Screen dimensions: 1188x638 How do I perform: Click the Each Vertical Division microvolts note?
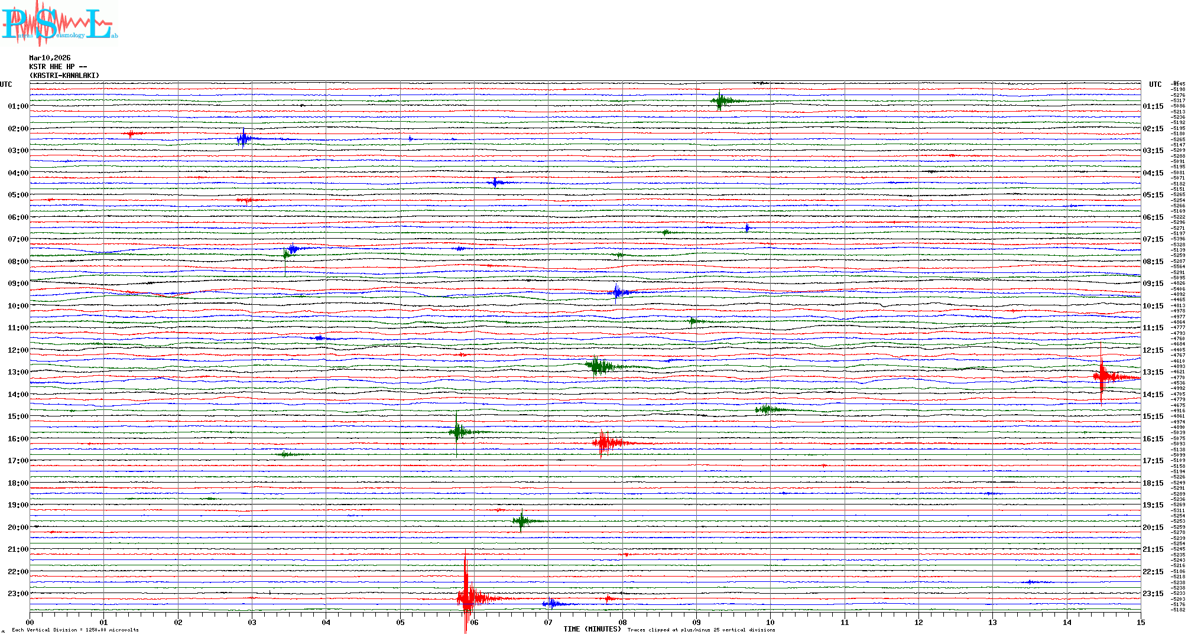tap(75, 630)
